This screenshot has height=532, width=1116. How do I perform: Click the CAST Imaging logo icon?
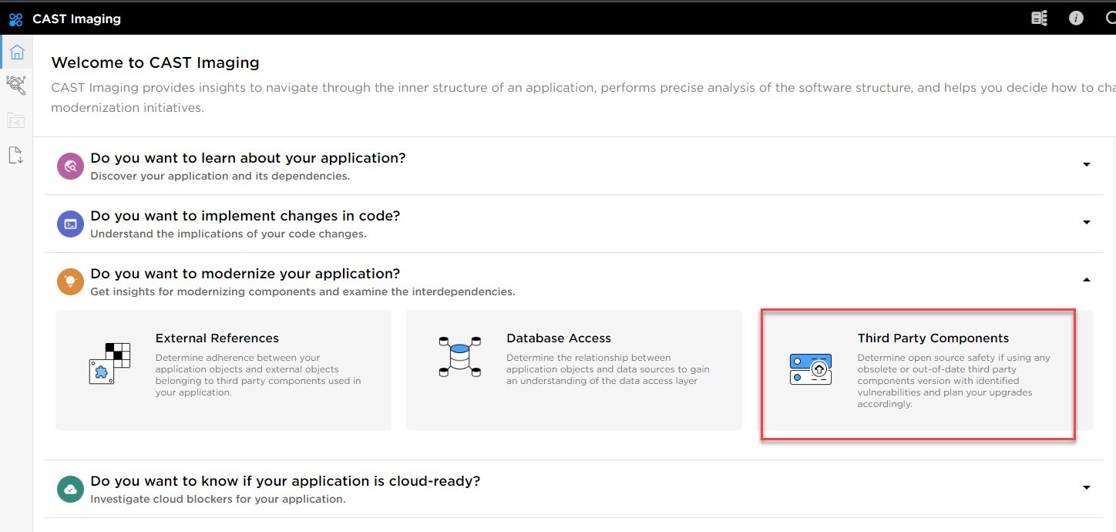pyautogui.click(x=15, y=19)
